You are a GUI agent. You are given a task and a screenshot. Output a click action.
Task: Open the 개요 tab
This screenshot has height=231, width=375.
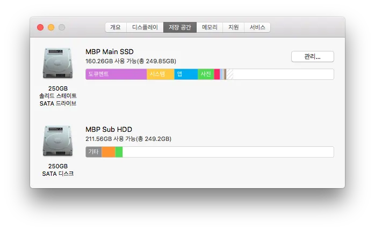[116, 27]
